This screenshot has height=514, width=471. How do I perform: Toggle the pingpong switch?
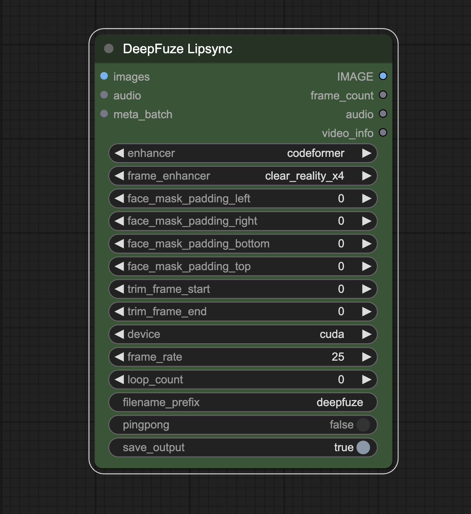363,425
